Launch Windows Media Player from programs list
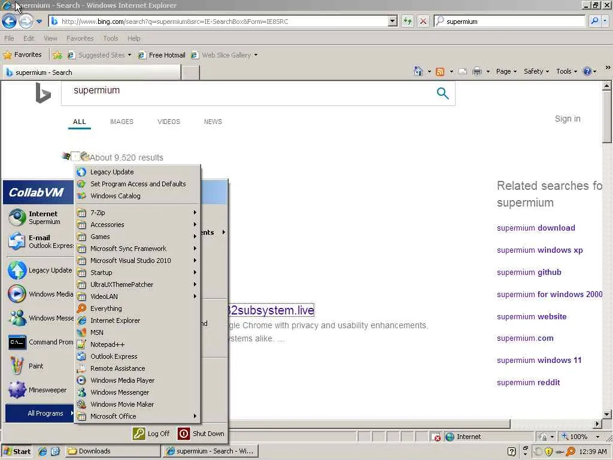The image size is (613, 460). [137, 380]
